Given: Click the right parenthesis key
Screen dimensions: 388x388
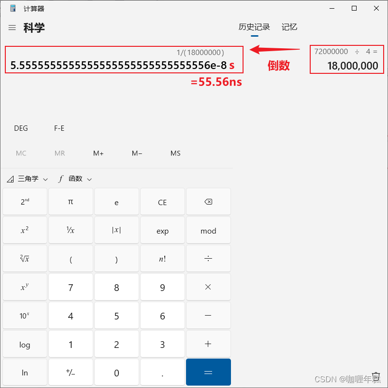Looking at the screenshot, I should tap(116, 259).
